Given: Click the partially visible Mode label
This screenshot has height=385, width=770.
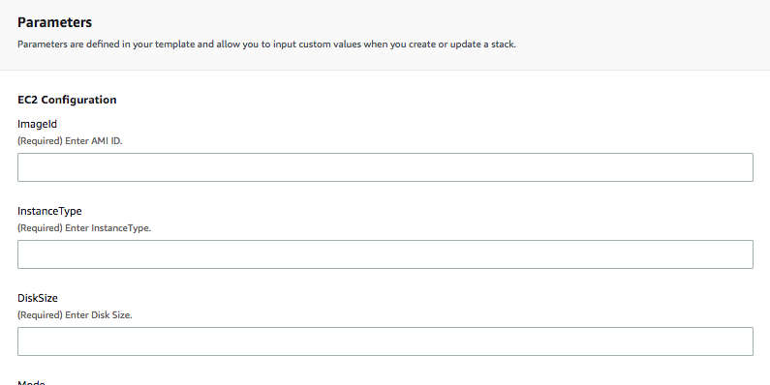Looking at the screenshot, I should point(31,382).
